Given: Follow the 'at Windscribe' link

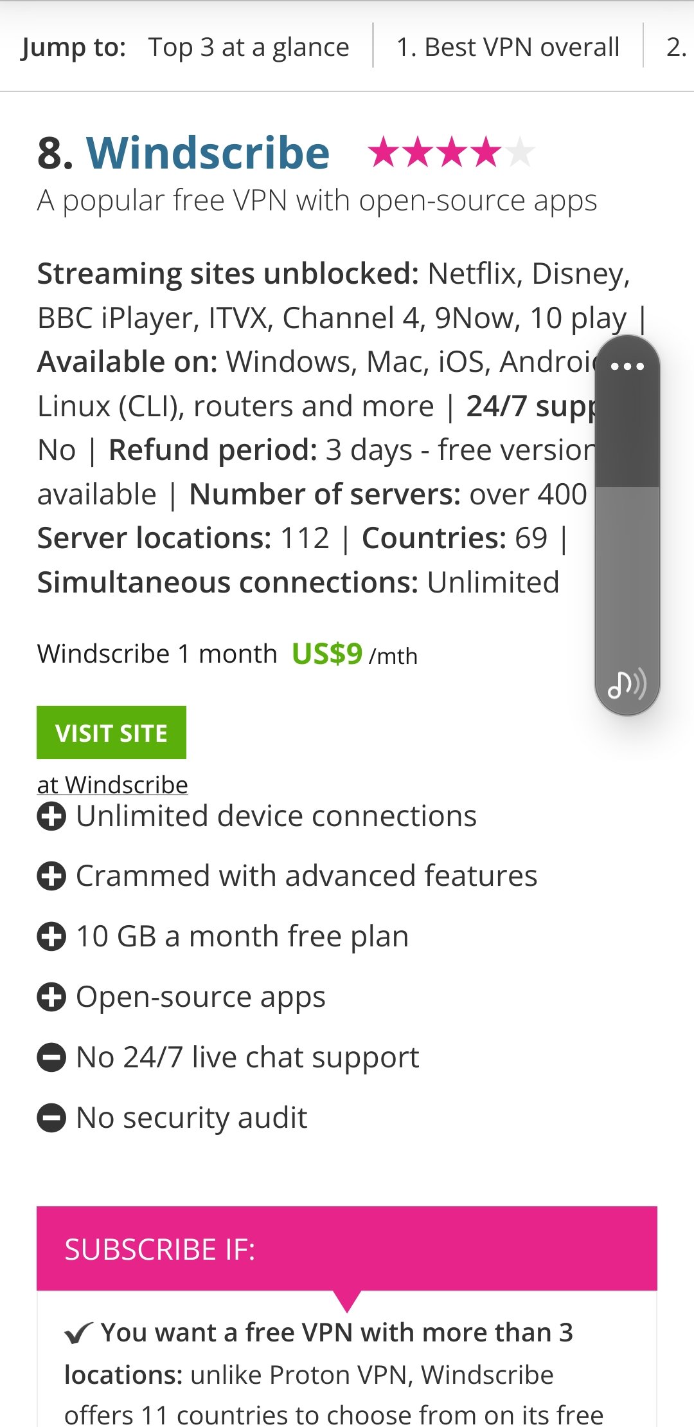Looking at the screenshot, I should [x=112, y=785].
